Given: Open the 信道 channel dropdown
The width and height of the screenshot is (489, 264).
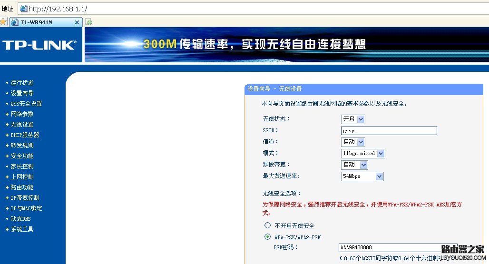Looking at the screenshot, I should click(353, 142).
